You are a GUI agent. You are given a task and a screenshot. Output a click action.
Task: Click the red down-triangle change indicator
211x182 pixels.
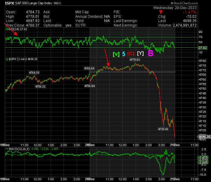click(161, 12)
